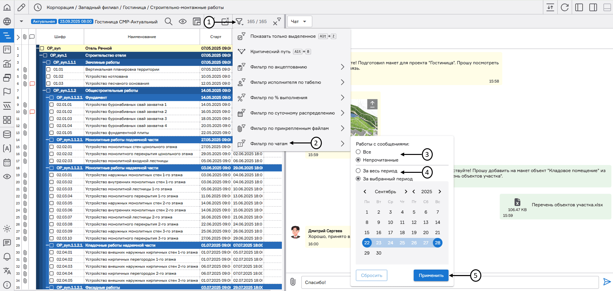Select day 15 in the calendar
613x291 pixels.
point(367,233)
